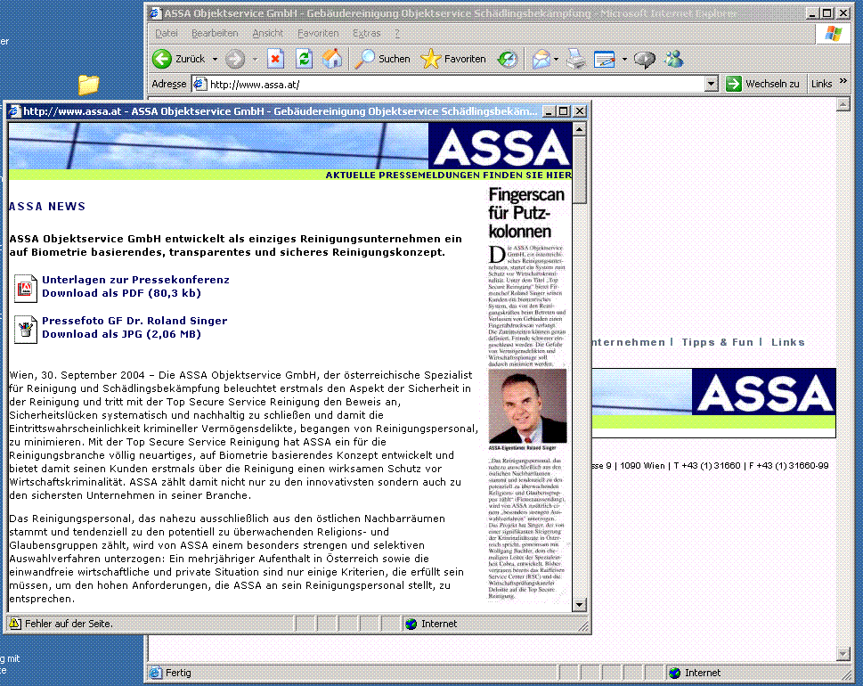Click the Tipps & Fun navigation link
The image size is (863, 686).
(717, 342)
